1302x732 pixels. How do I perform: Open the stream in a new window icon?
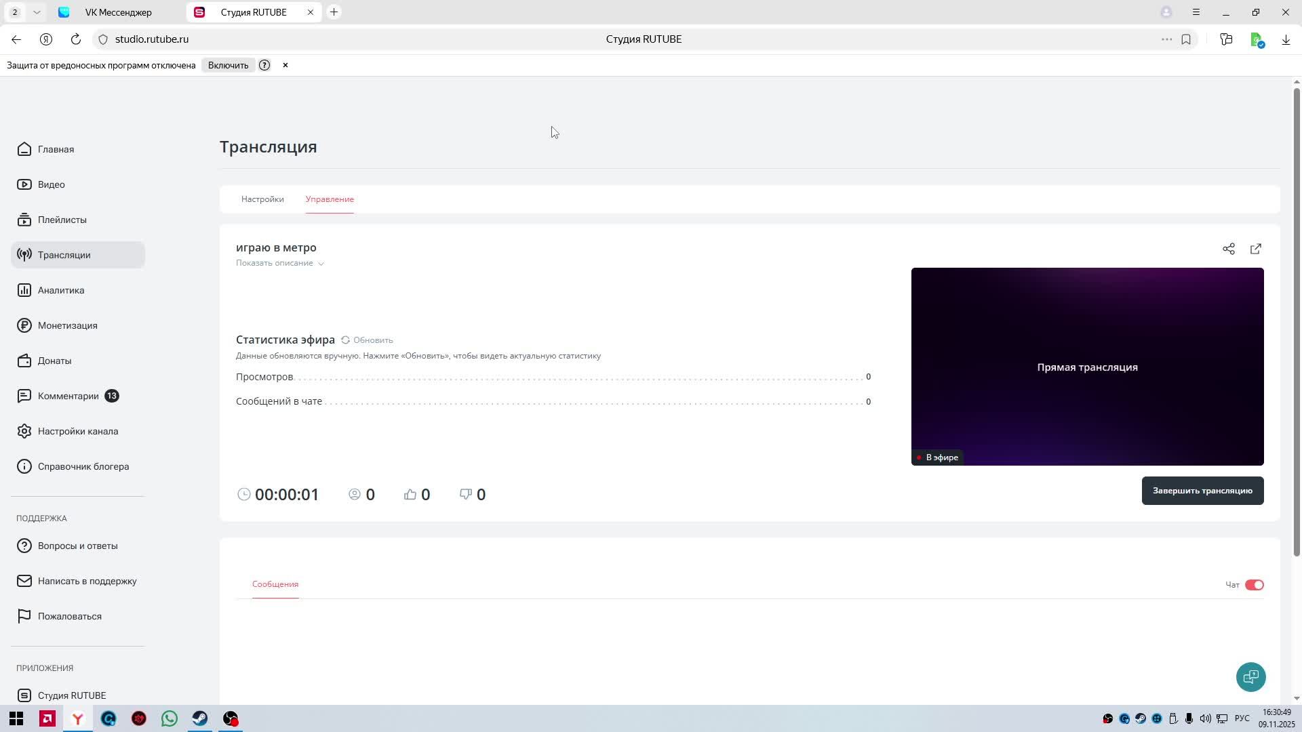click(x=1255, y=249)
